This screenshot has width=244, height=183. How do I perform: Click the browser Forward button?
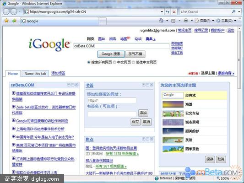click(x=14, y=11)
